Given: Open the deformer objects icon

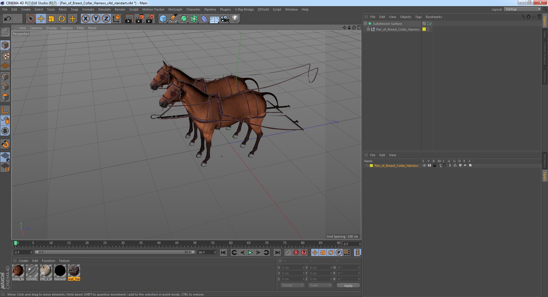Looking at the screenshot, I should (204, 19).
